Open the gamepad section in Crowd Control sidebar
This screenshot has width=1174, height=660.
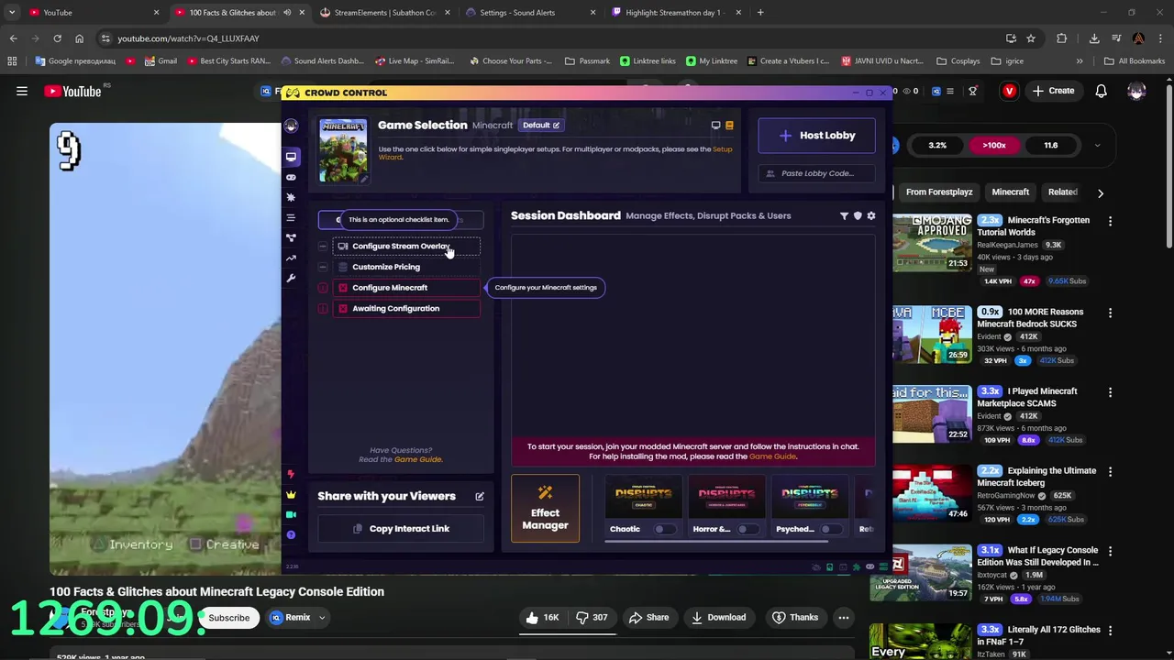(x=291, y=177)
